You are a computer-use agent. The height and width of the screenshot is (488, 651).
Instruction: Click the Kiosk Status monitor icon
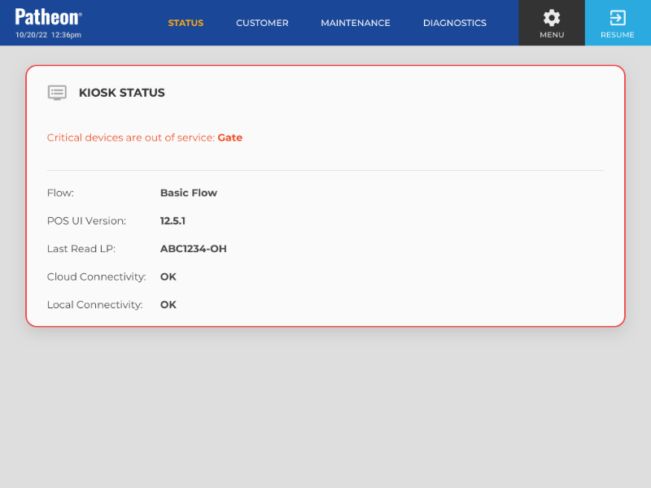pos(57,93)
